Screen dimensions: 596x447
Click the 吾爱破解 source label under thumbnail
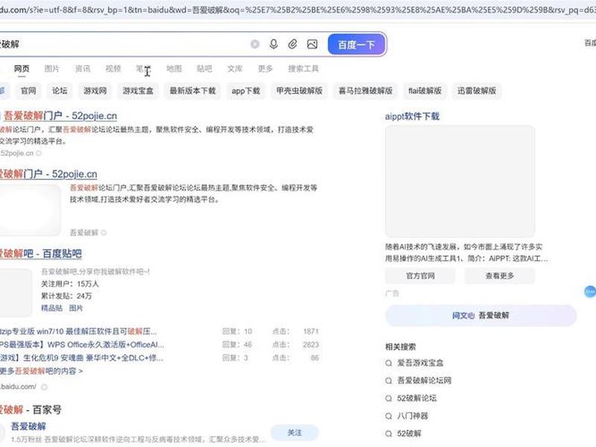[84, 232]
